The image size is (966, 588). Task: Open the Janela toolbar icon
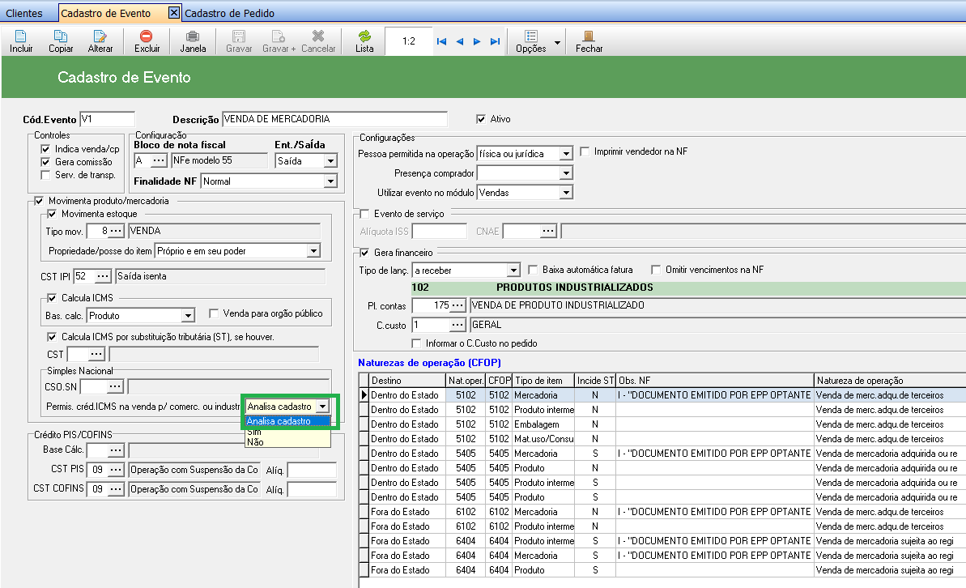click(193, 37)
